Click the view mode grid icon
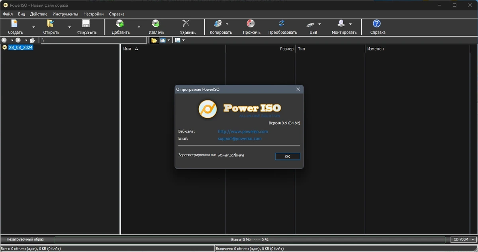Image resolution: width=478 pixels, height=252 pixels. (163, 40)
